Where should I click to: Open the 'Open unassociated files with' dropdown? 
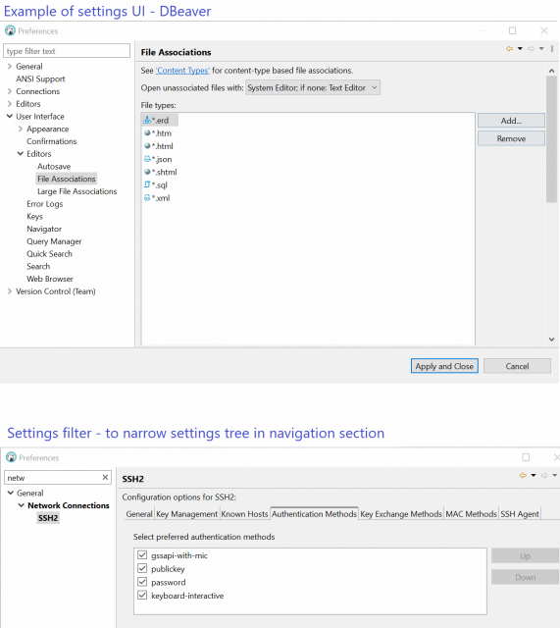[313, 87]
